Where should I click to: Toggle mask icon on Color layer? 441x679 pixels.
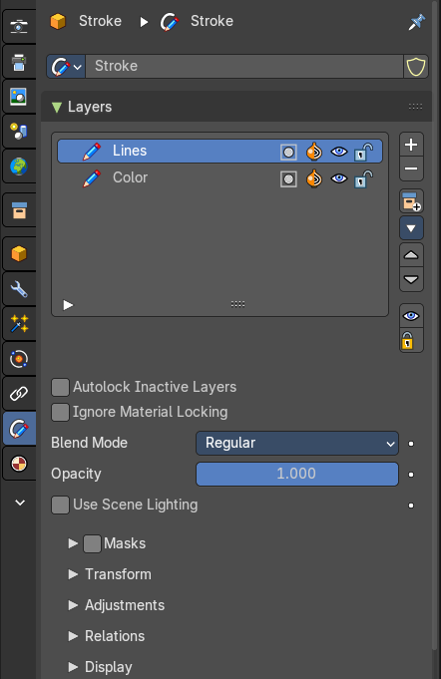(288, 178)
